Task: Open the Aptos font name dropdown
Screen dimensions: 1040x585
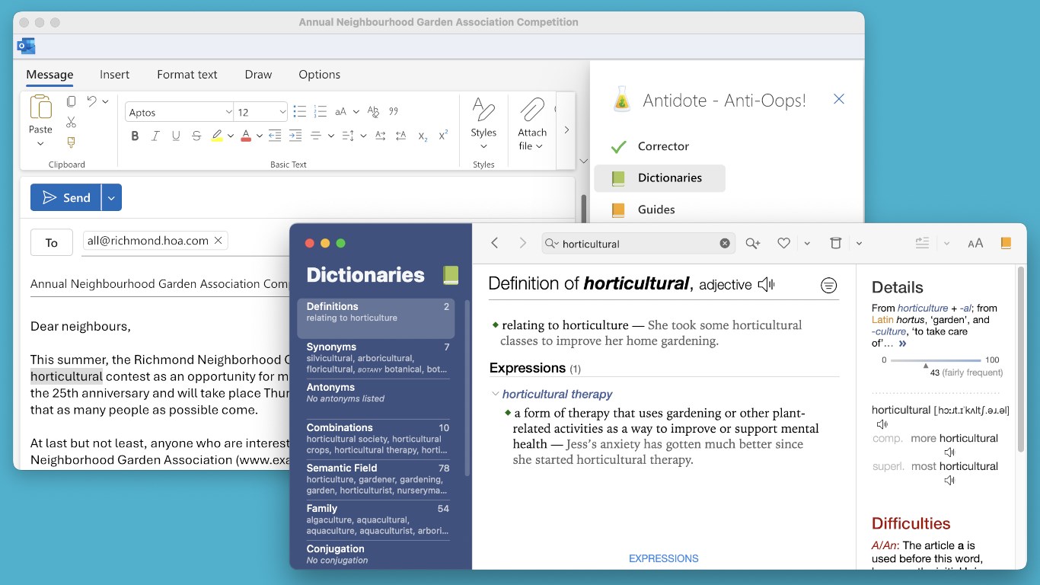Action: tap(228, 112)
